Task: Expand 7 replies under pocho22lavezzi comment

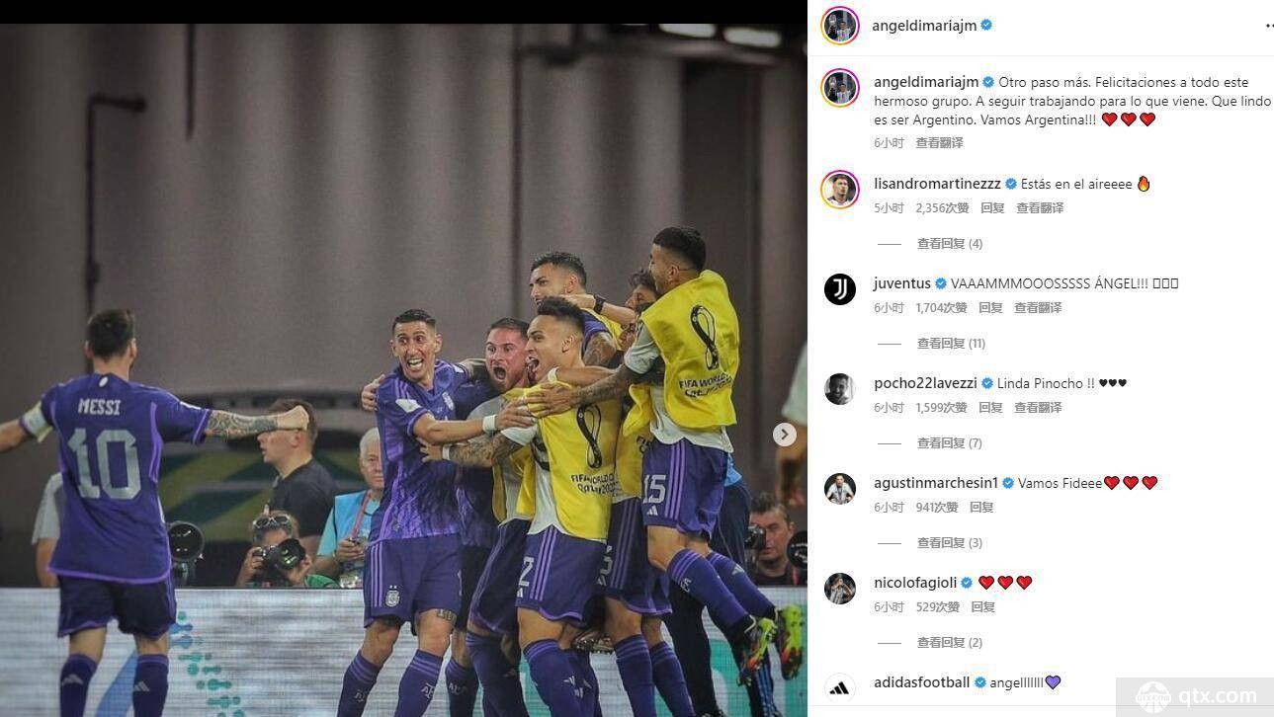Action: (949, 443)
